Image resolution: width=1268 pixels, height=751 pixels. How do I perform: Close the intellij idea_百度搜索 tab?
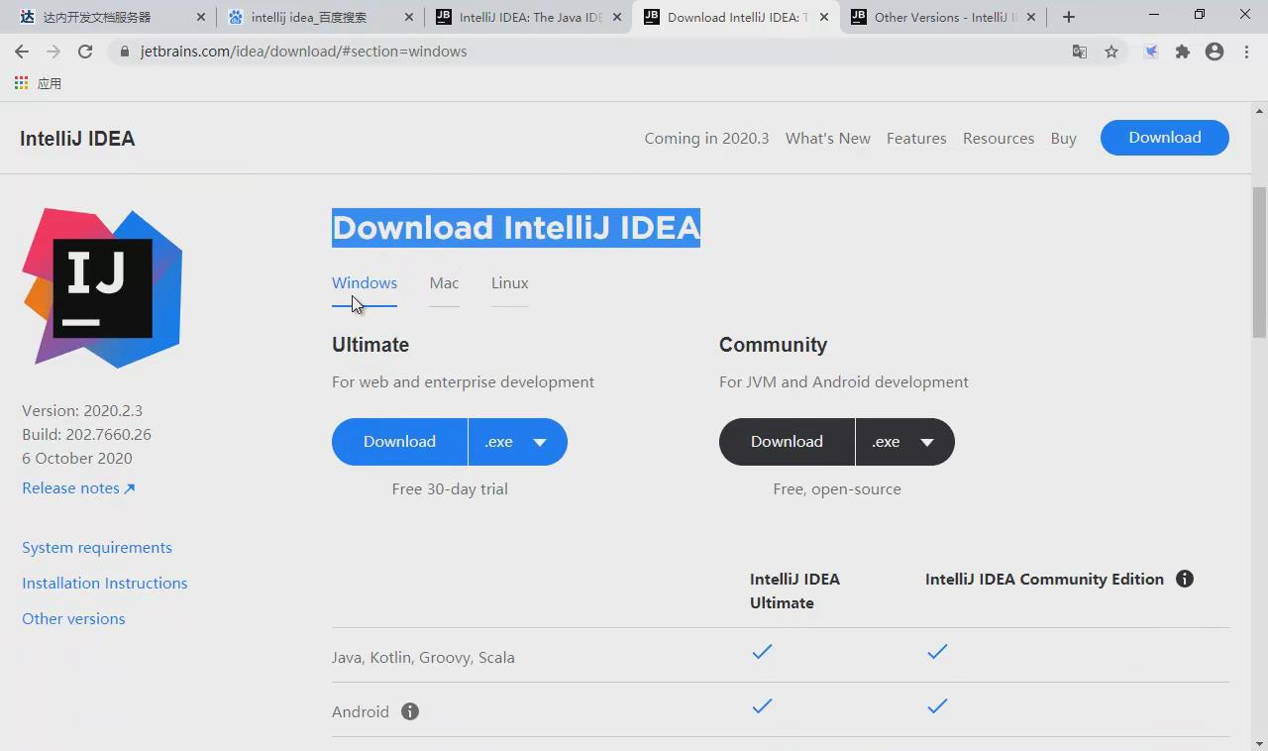tap(410, 17)
